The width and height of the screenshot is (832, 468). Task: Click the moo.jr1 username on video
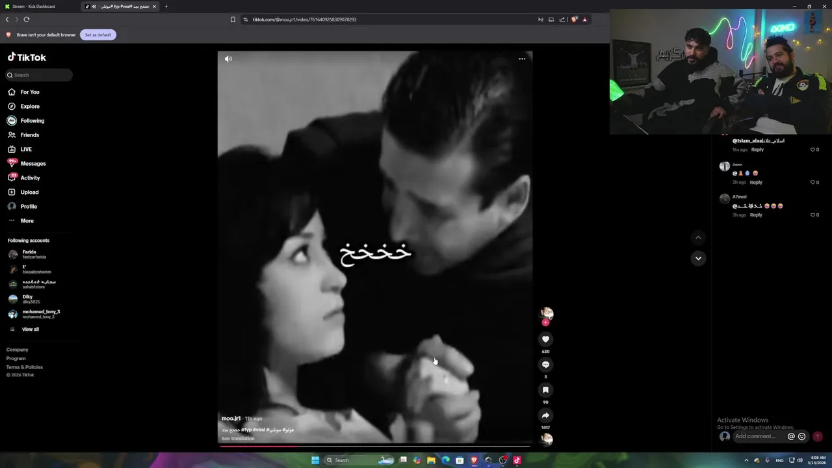tap(231, 419)
